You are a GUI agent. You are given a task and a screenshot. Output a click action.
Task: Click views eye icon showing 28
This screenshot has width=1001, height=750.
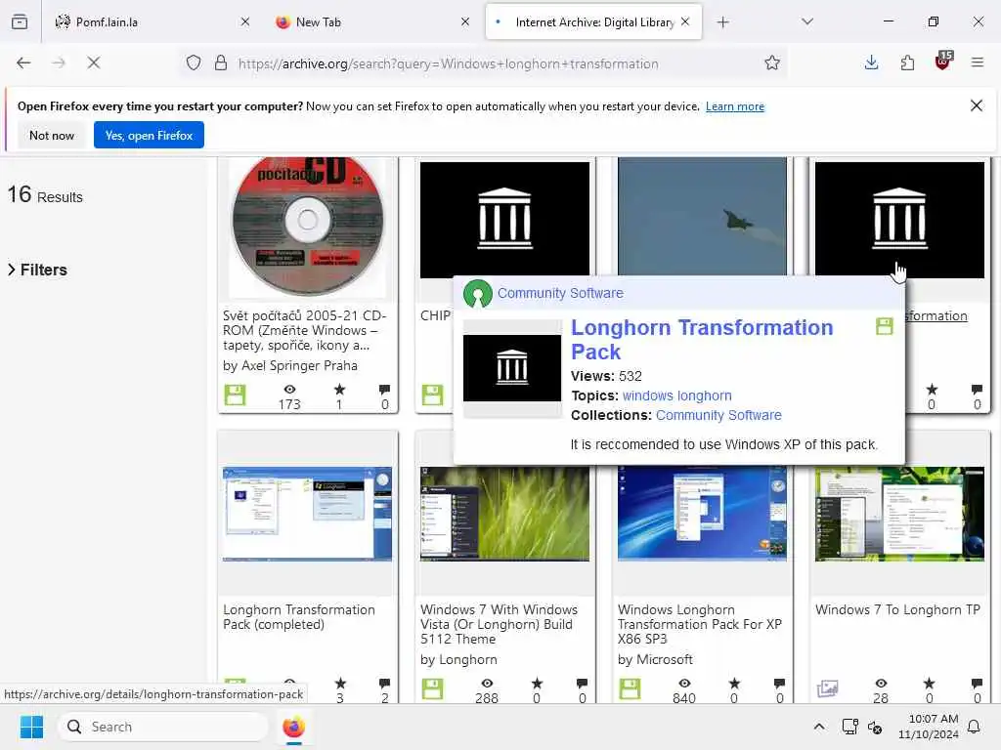(x=881, y=683)
